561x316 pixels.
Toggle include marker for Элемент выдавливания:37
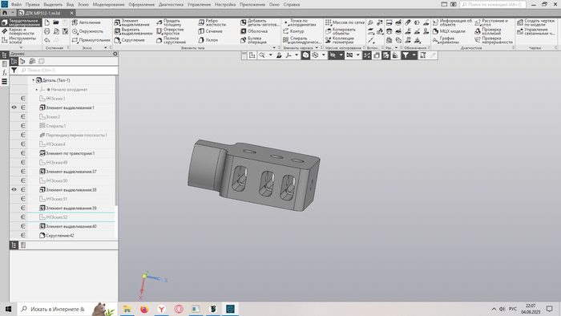[x=23, y=172]
